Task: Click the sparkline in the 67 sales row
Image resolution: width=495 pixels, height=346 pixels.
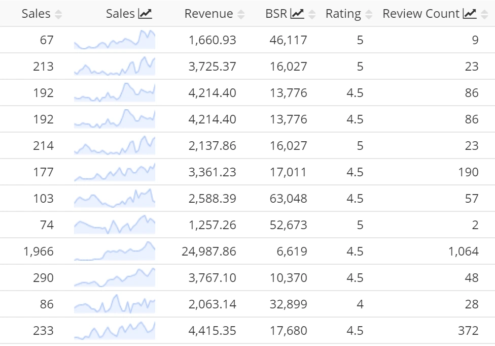Action: pos(114,40)
